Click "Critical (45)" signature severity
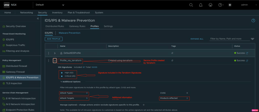This screenshot has width=259, height=112. tap(70, 76)
